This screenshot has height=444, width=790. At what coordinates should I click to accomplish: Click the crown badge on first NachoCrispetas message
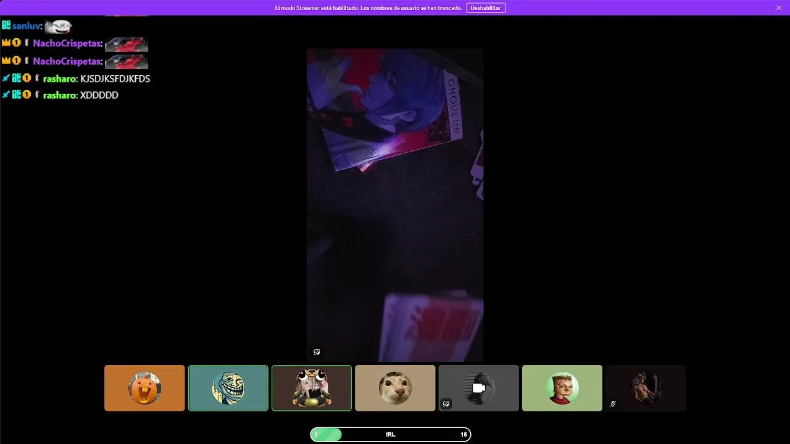[x=6, y=43]
